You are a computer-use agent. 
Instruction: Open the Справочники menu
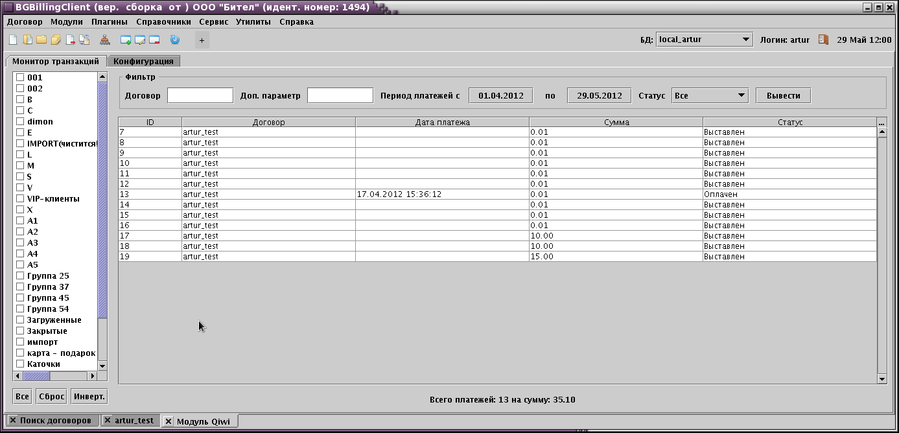(163, 22)
